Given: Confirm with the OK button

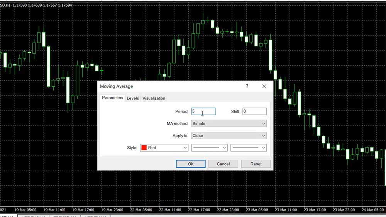Looking at the screenshot, I should point(191,164).
